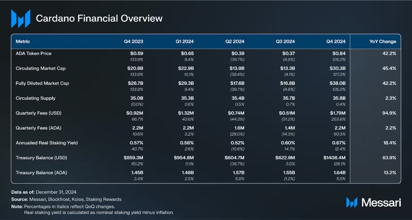Click the quarterly fees value '$1.79M'
The image size is (412, 220).
coord(338,113)
